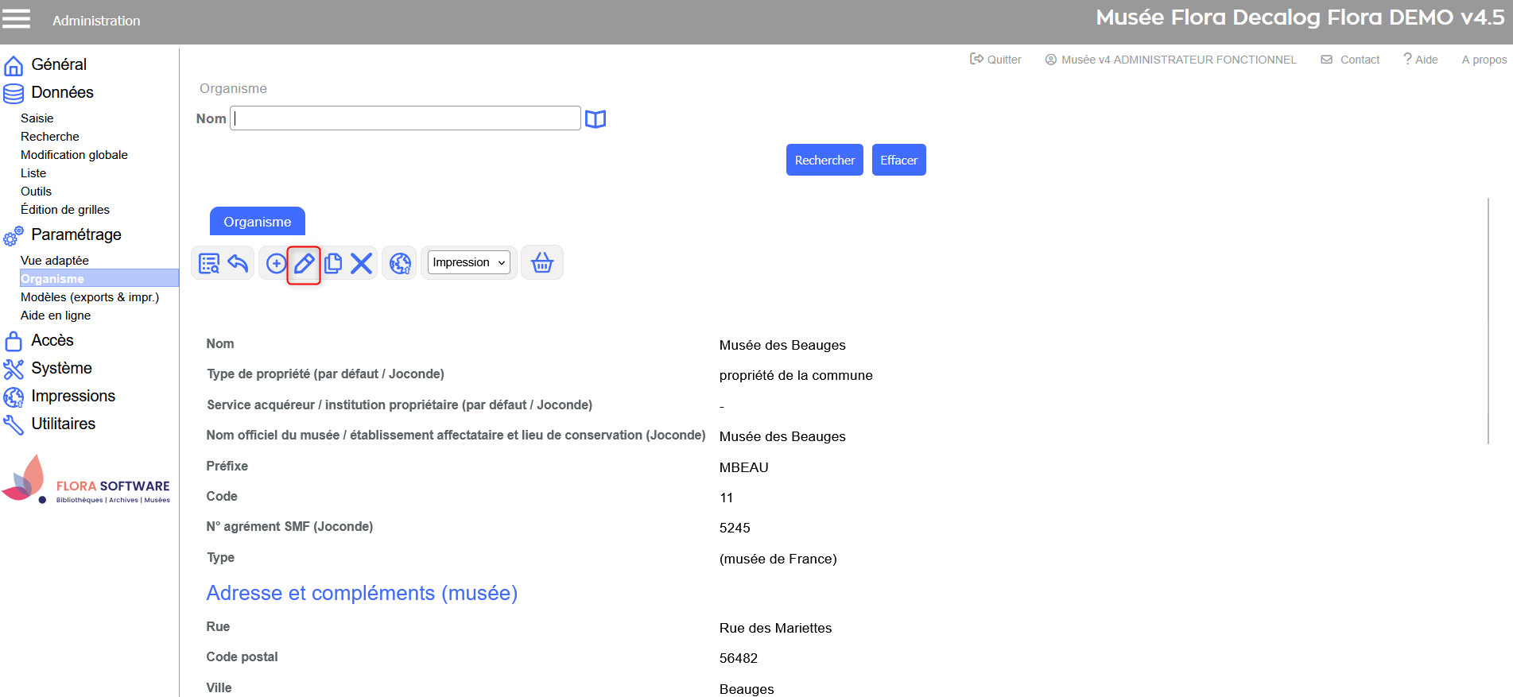Open the list search results icon
Viewport: 1513px width, 697px height.
pyautogui.click(x=209, y=264)
